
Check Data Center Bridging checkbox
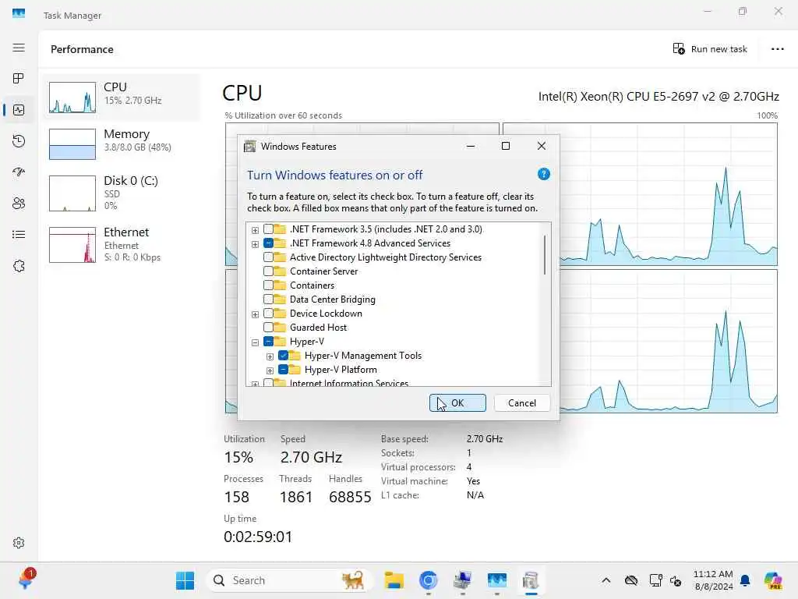[268, 299]
